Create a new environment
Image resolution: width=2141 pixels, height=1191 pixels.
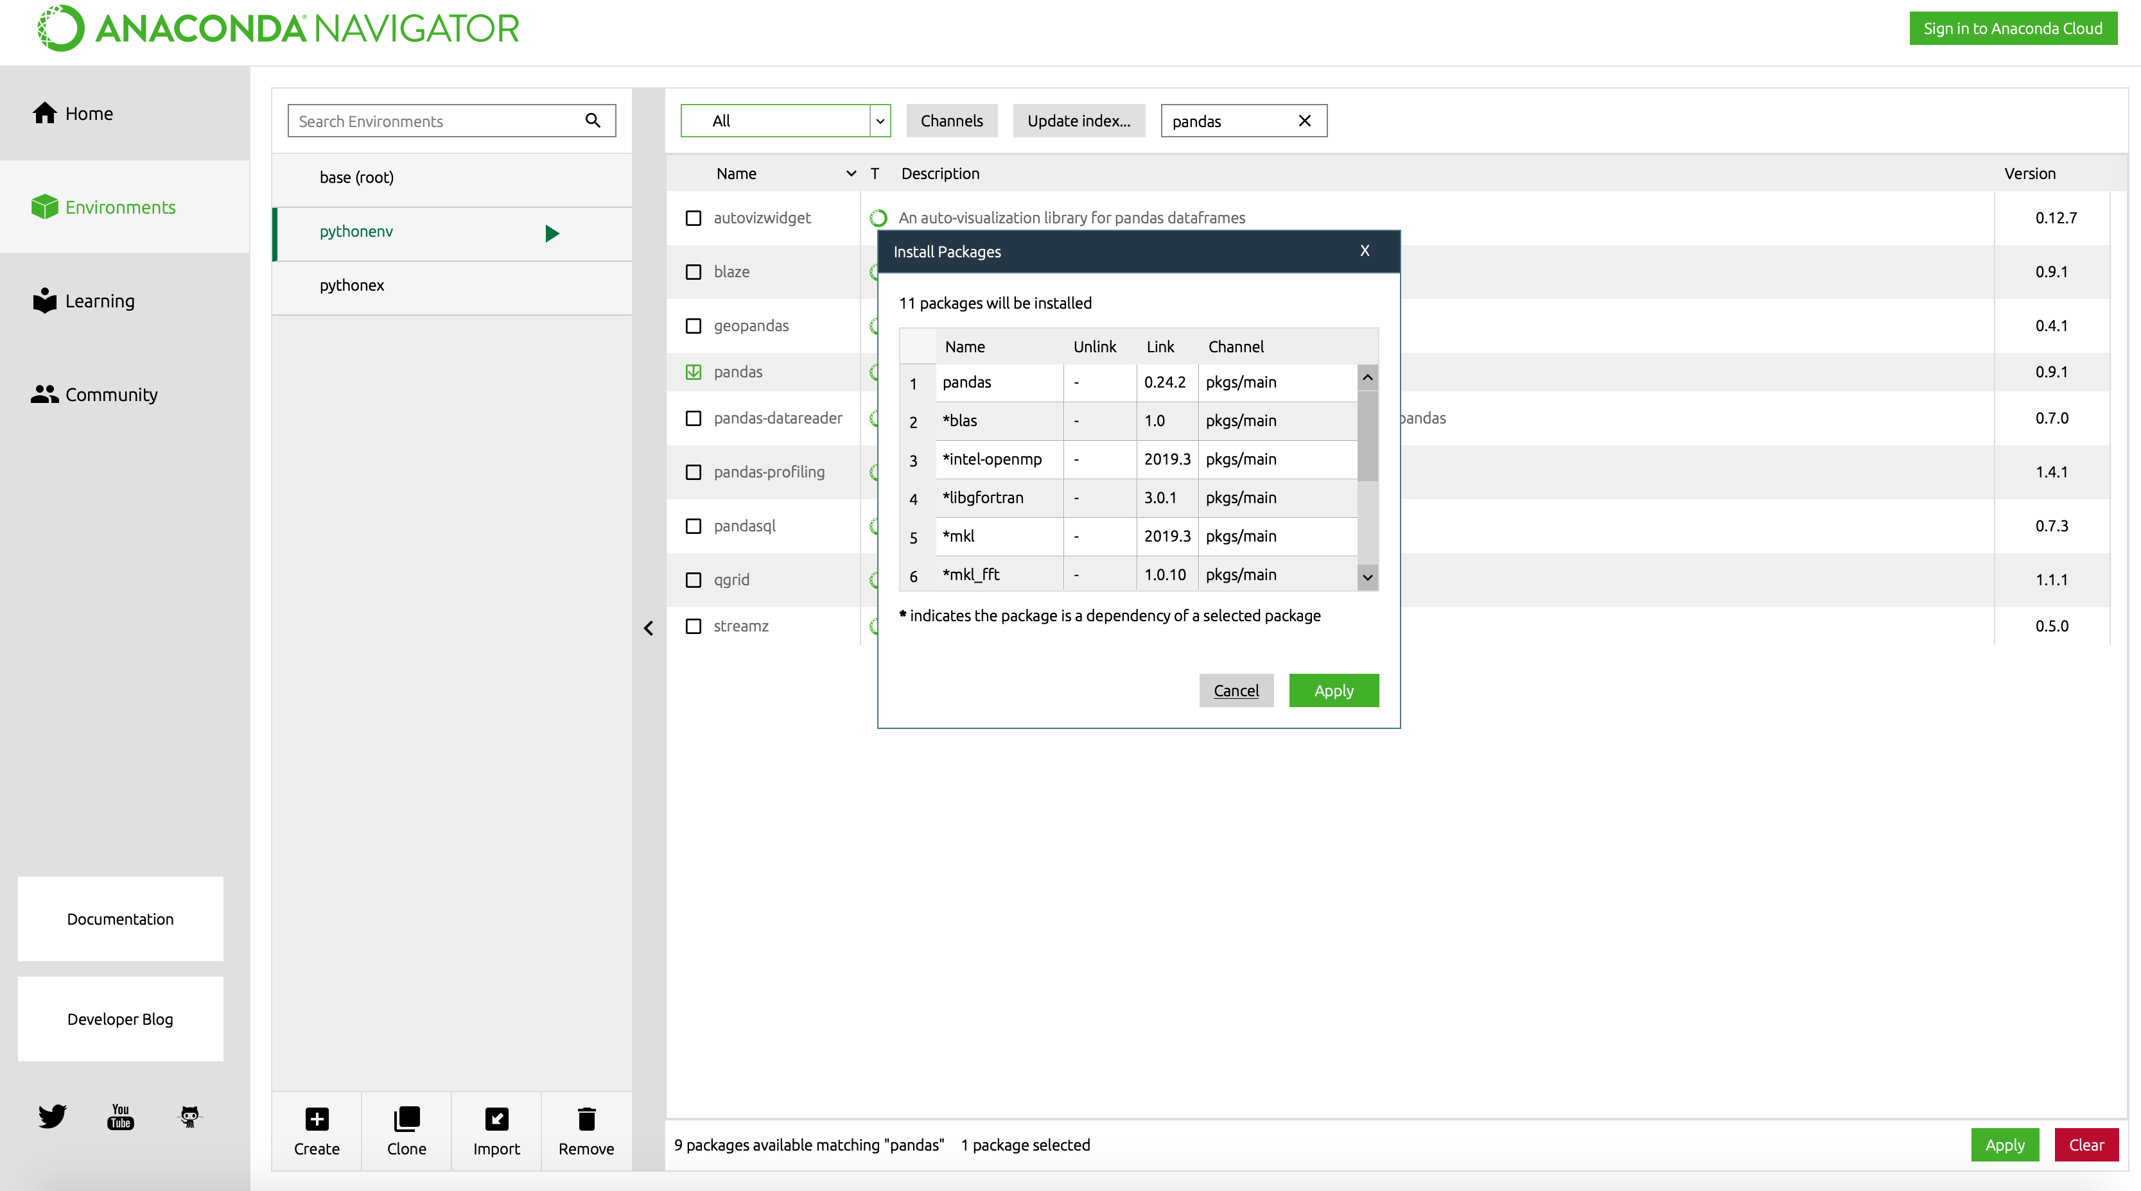(x=317, y=1131)
